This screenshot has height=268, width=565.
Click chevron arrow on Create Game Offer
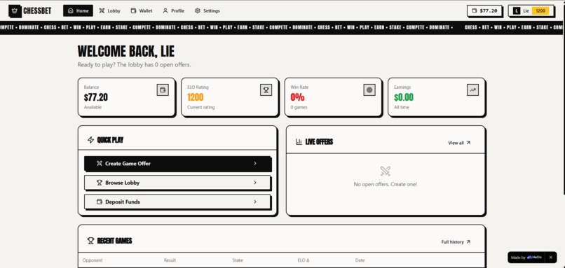click(x=255, y=163)
